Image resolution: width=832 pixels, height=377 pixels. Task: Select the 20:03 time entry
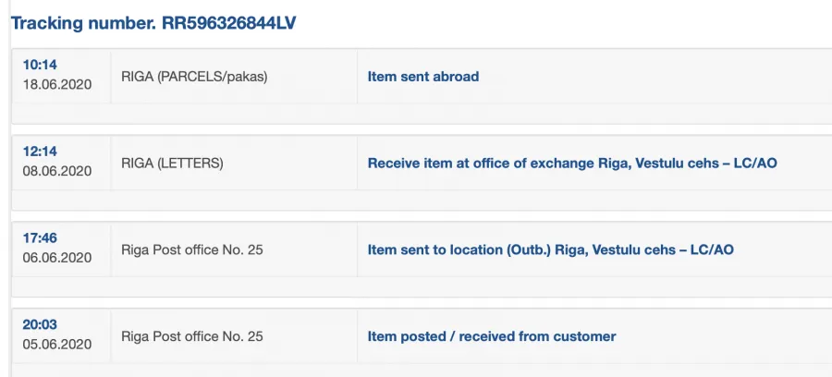click(x=39, y=324)
